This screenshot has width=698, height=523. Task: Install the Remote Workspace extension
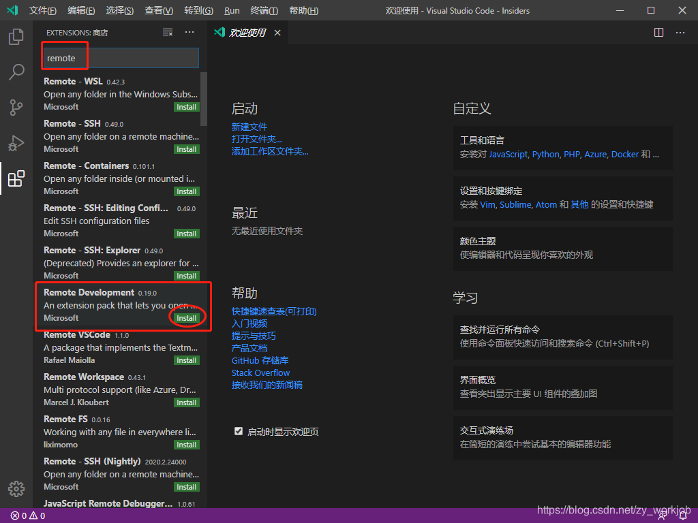pos(187,403)
